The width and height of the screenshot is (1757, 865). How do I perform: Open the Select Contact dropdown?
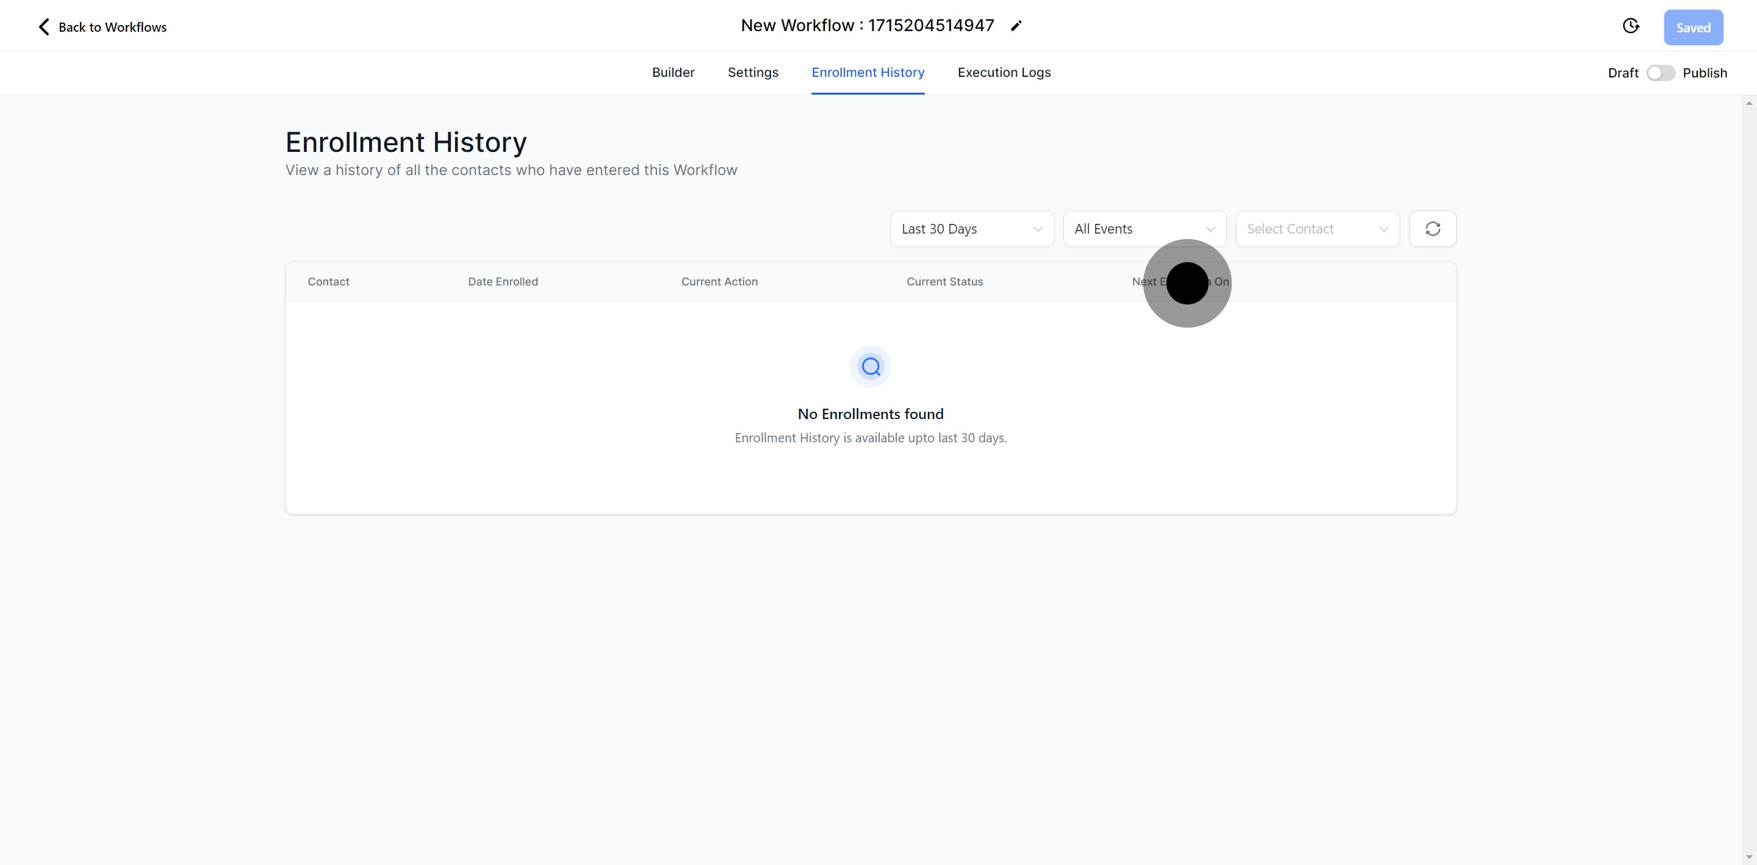click(1317, 229)
